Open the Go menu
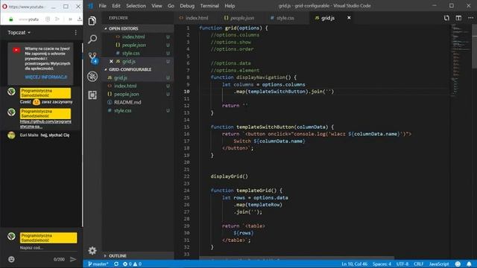 [171, 6]
